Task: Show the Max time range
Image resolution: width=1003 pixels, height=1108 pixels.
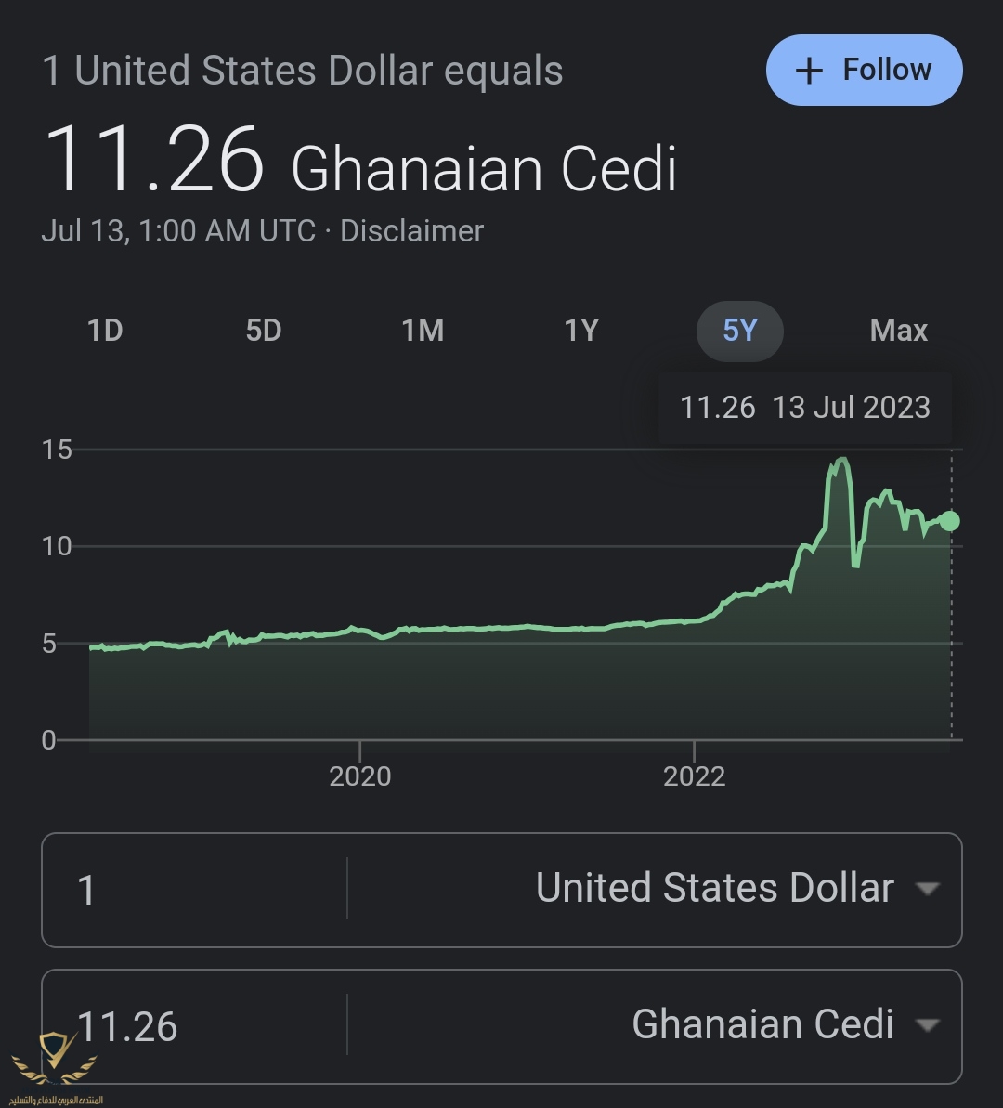Action: [x=898, y=330]
